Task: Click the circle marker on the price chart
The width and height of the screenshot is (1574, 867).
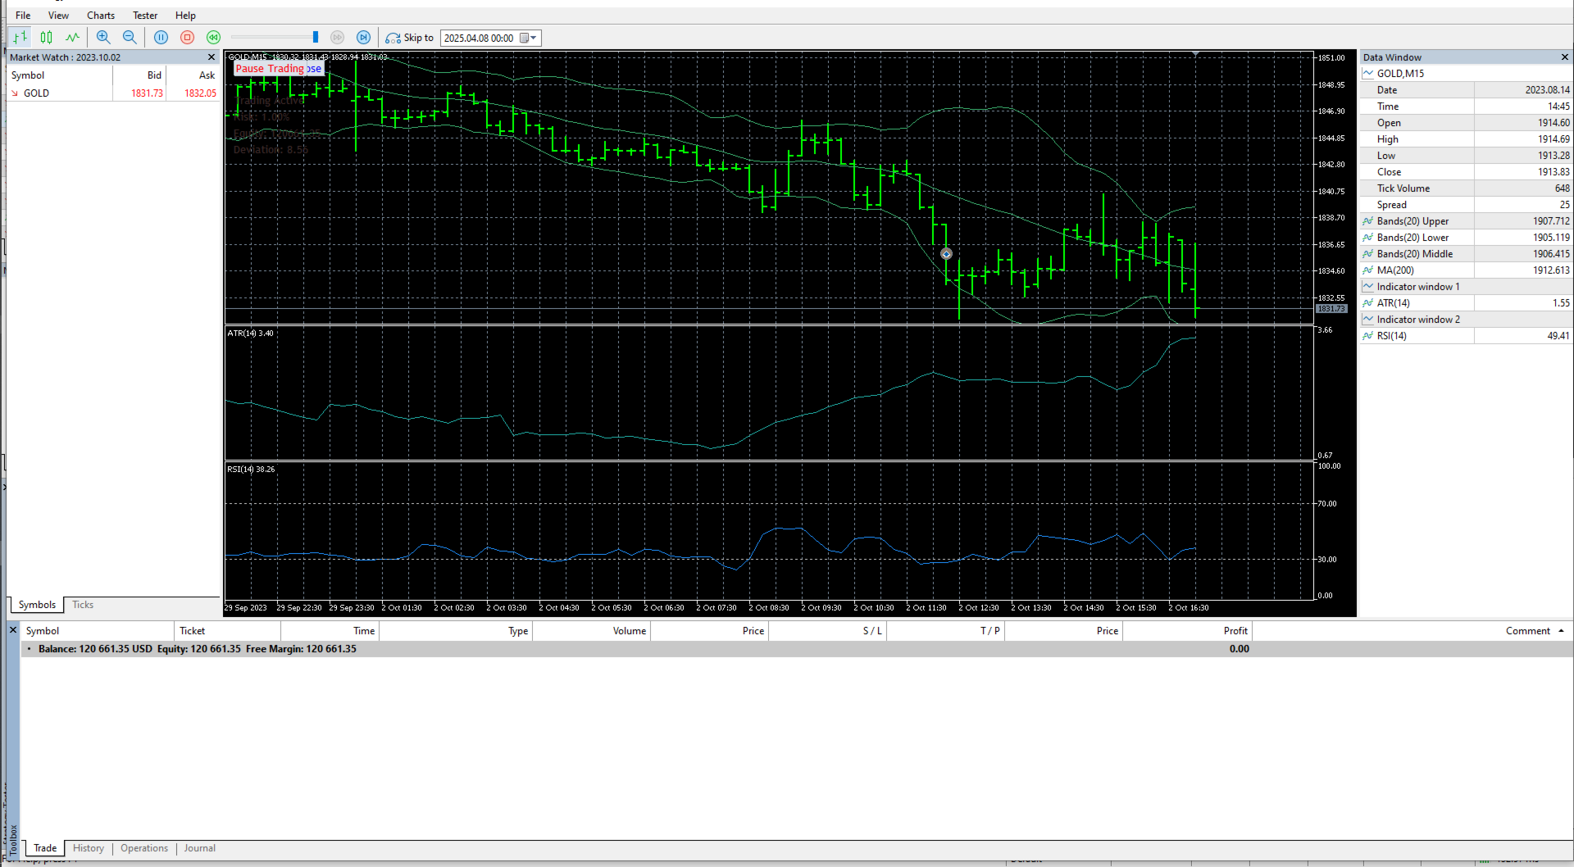Action: coord(946,254)
